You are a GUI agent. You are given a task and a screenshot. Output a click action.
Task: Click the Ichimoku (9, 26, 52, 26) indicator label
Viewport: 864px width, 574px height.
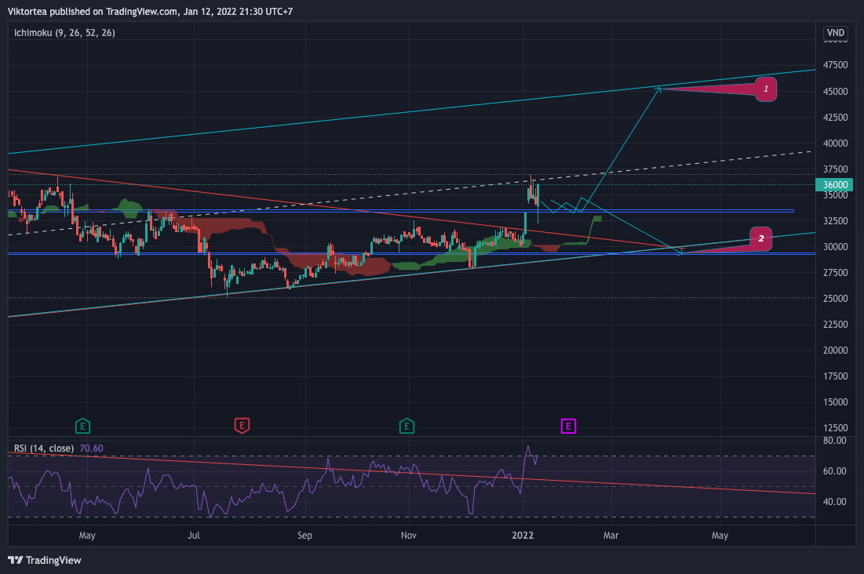tap(64, 32)
